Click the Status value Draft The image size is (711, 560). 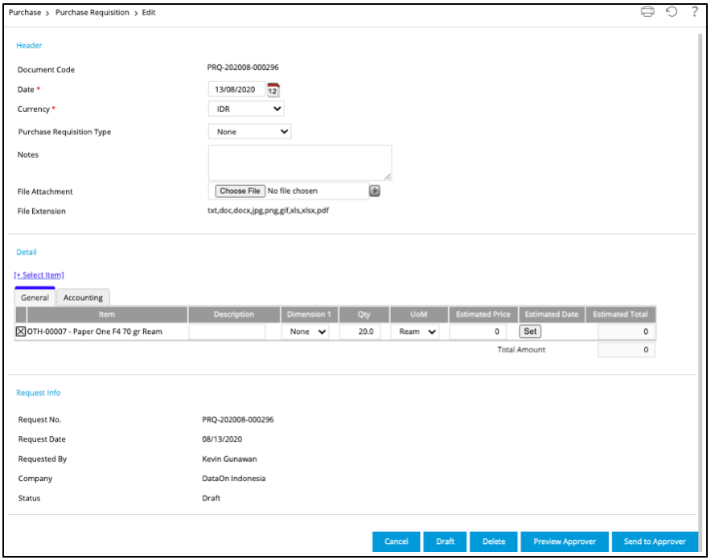(x=212, y=498)
